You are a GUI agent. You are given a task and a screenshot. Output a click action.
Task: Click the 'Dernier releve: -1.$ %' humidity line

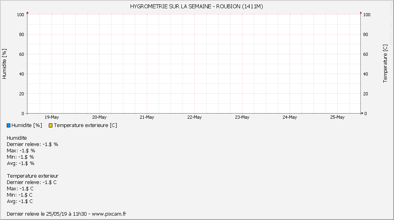33,144
